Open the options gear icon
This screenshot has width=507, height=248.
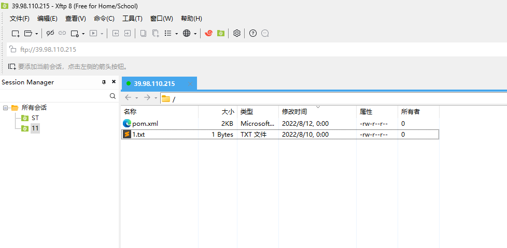click(x=237, y=34)
